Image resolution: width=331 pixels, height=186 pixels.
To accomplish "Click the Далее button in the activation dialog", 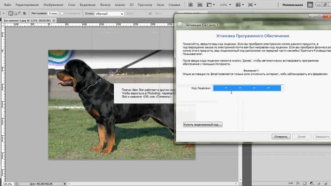I will pos(302,136).
